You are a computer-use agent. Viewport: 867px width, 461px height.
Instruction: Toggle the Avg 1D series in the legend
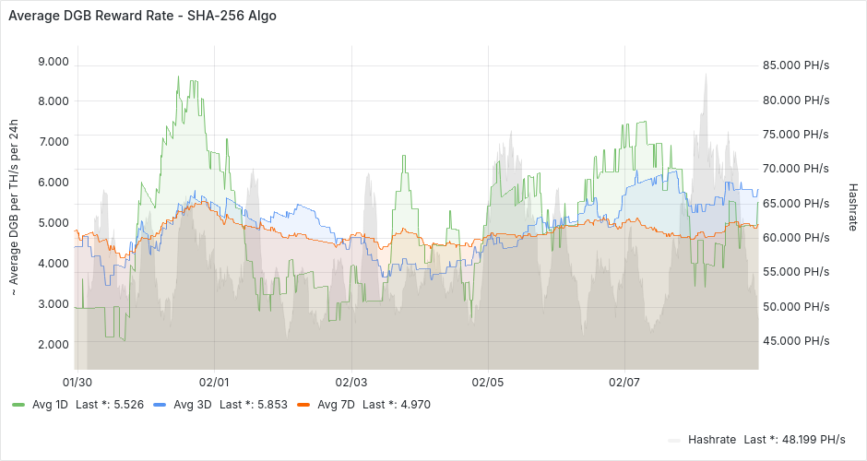tap(51, 404)
